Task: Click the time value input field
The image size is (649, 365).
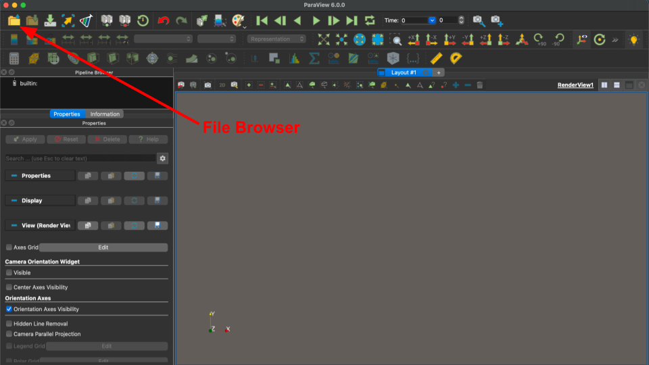Action: click(x=414, y=20)
